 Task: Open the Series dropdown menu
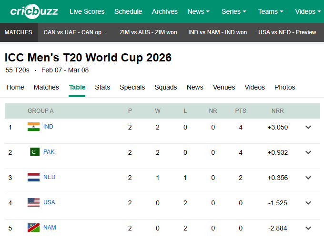234,11
